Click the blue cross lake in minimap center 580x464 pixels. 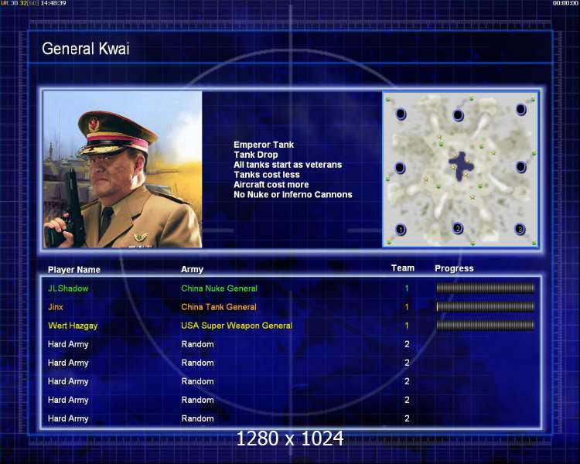[461, 165]
